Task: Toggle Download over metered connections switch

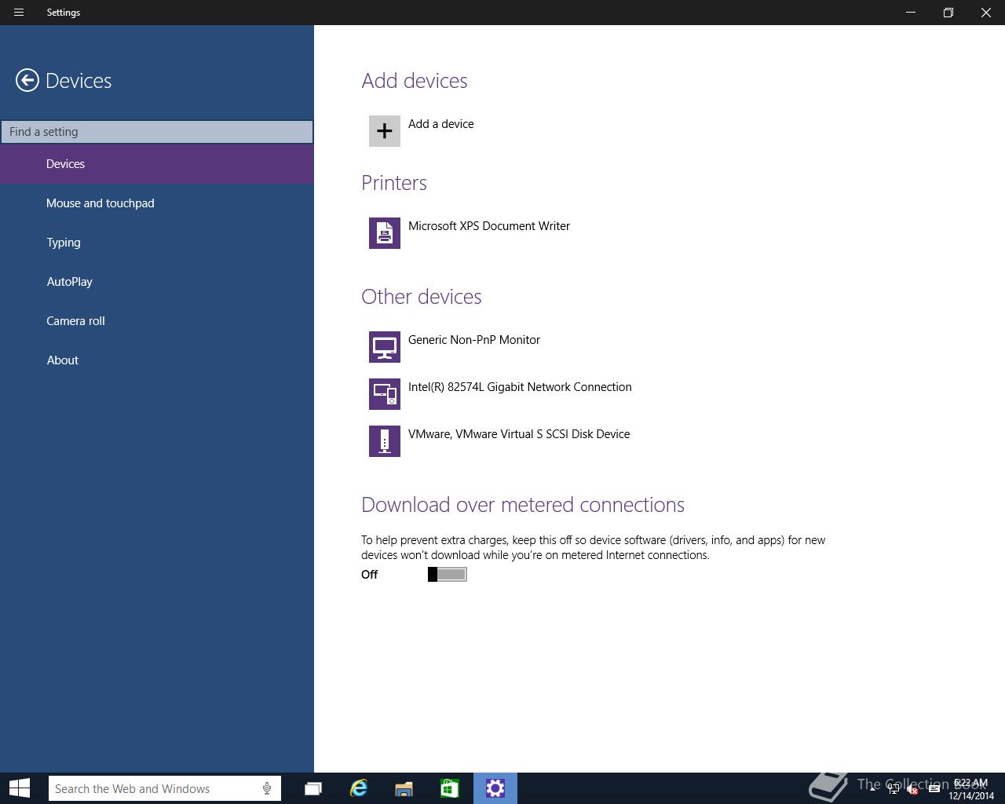Action: coord(448,575)
